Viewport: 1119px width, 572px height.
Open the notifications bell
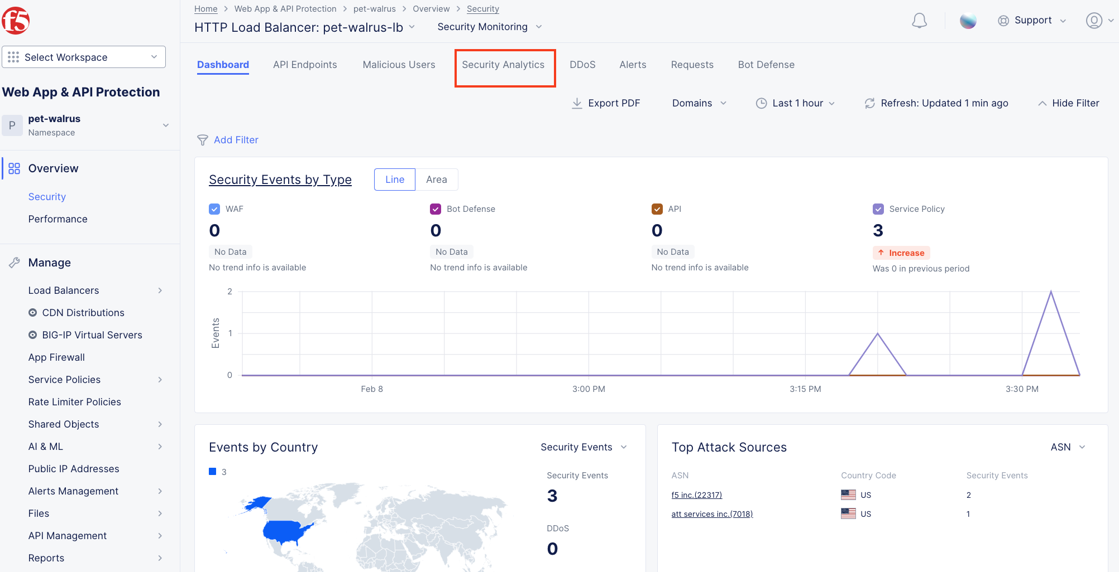919,21
